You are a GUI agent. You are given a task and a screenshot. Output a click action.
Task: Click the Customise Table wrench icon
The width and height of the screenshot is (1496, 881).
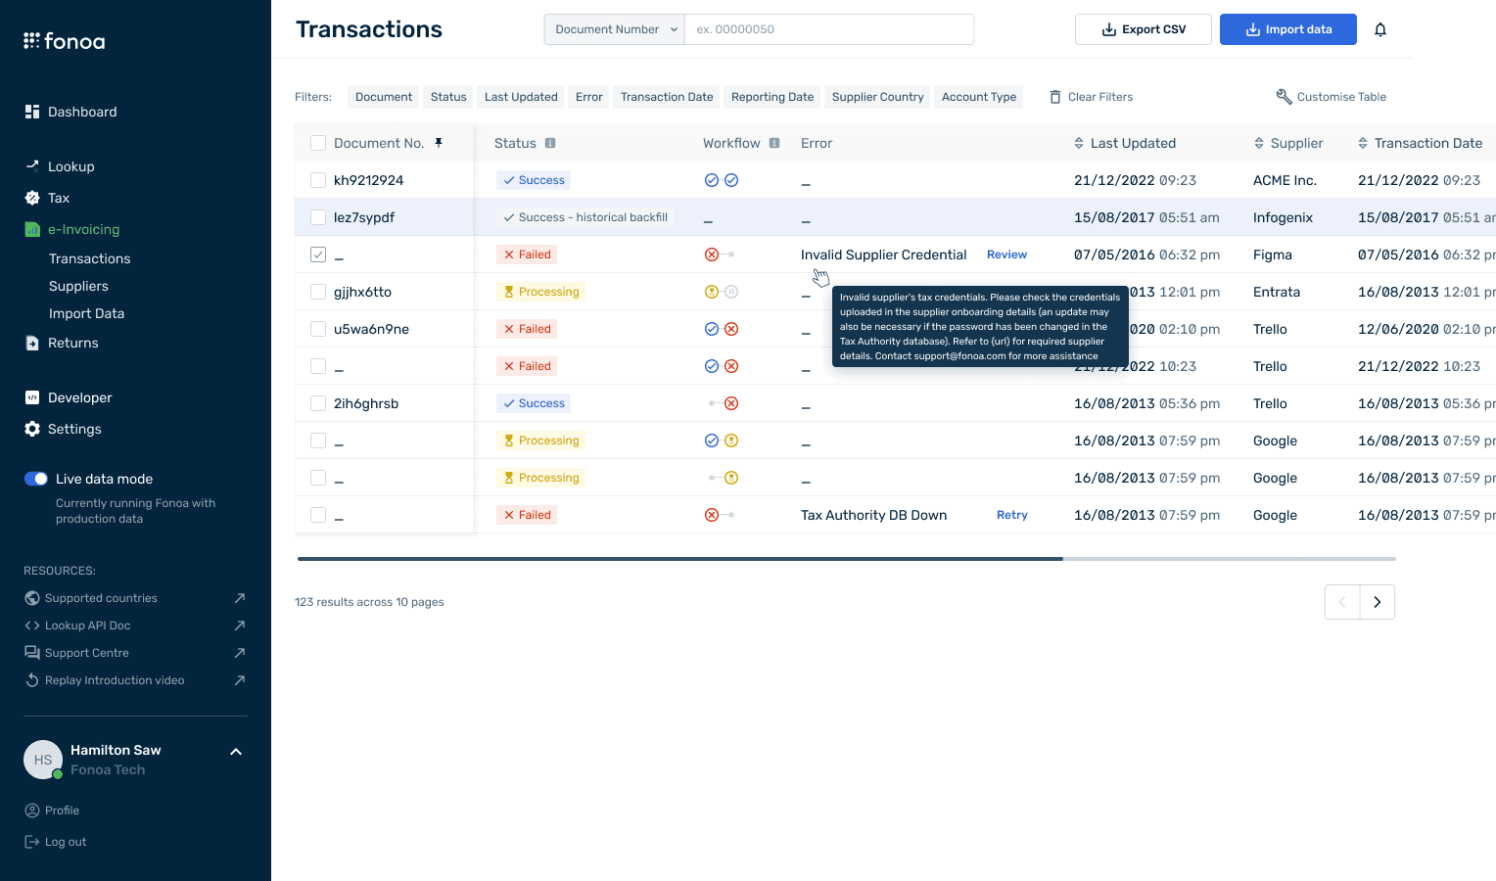pyautogui.click(x=1284, y=96)
